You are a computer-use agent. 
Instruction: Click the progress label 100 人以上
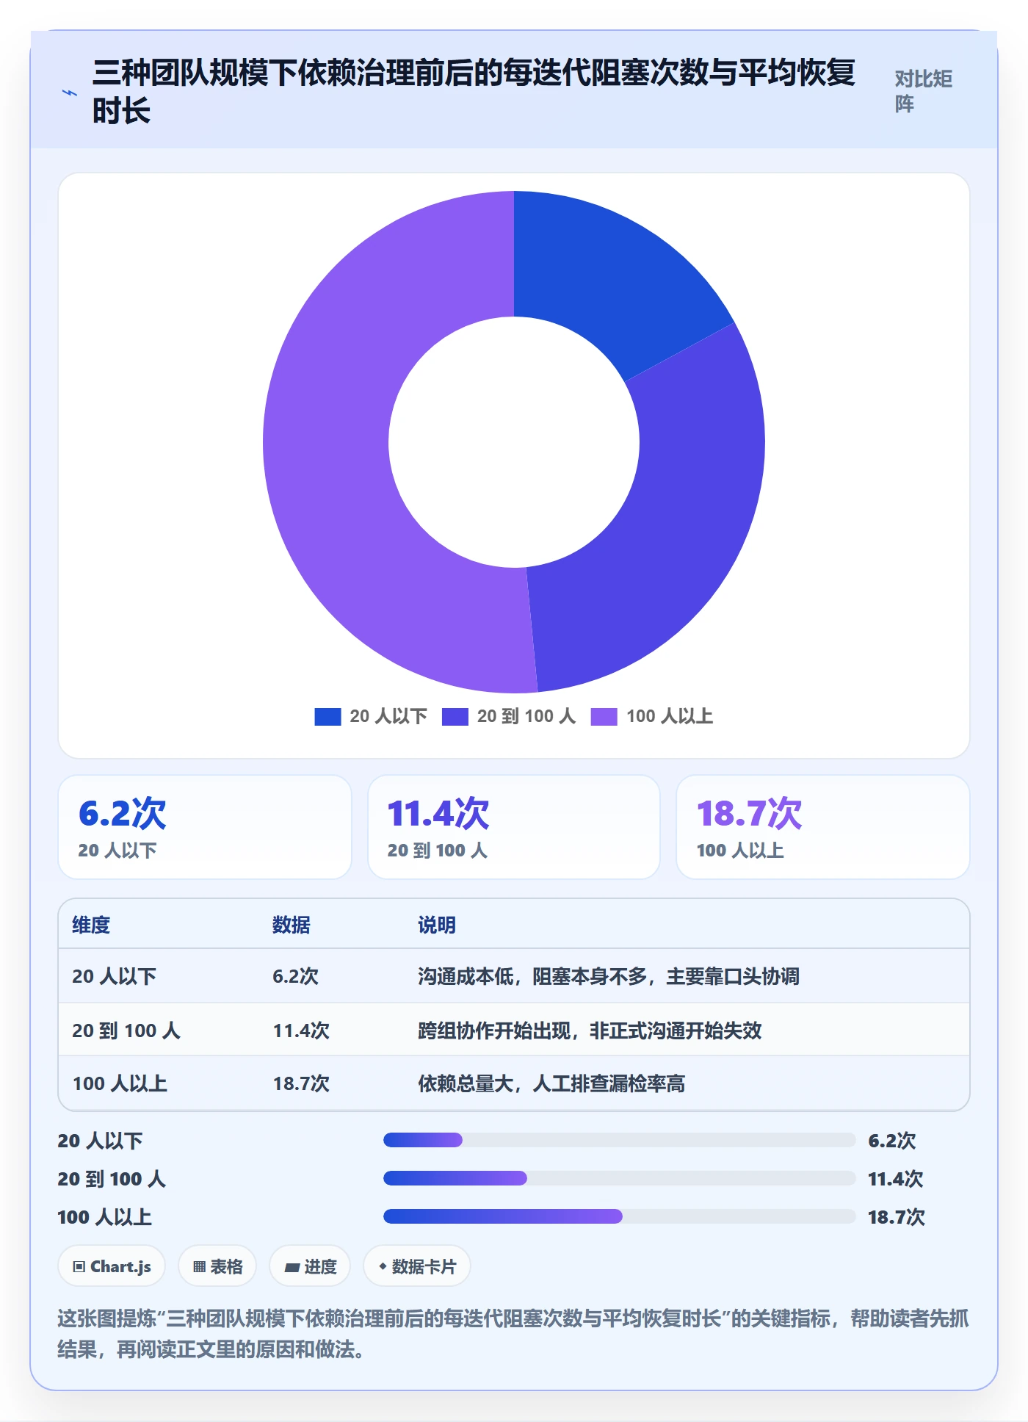104,1217
